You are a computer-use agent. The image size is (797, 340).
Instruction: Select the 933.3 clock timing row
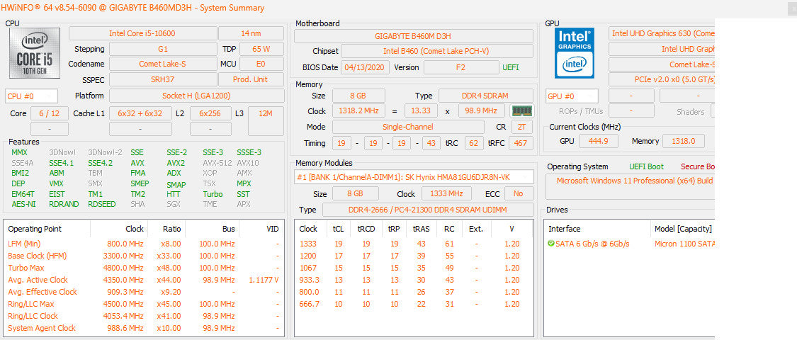pyautogui.click(x=414, y=280)
